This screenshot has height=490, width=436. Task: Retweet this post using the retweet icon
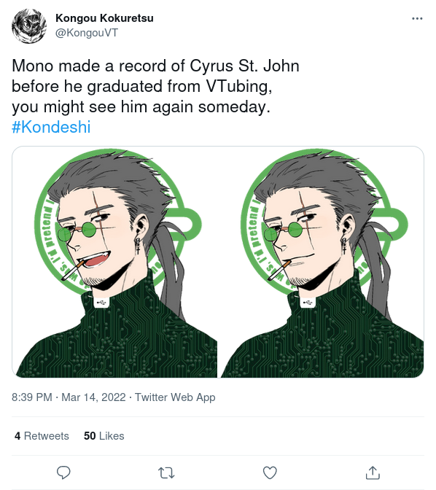(166, 472)
